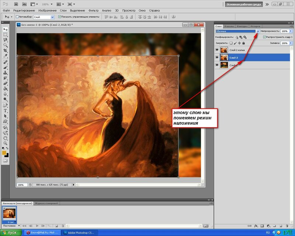Swap foreground and background colors
This screenshot has height=236, width=295.
pos(7,148)
